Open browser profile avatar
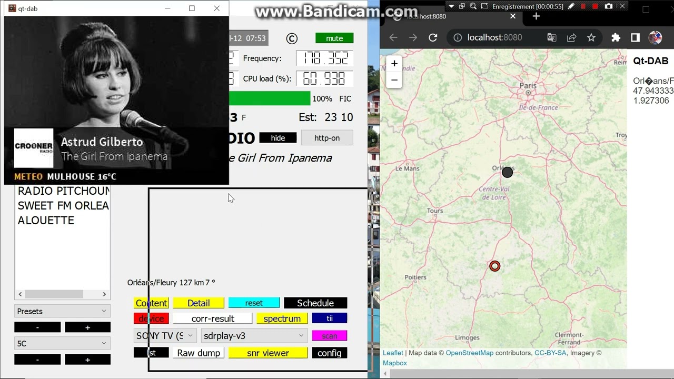 [655, 37]
